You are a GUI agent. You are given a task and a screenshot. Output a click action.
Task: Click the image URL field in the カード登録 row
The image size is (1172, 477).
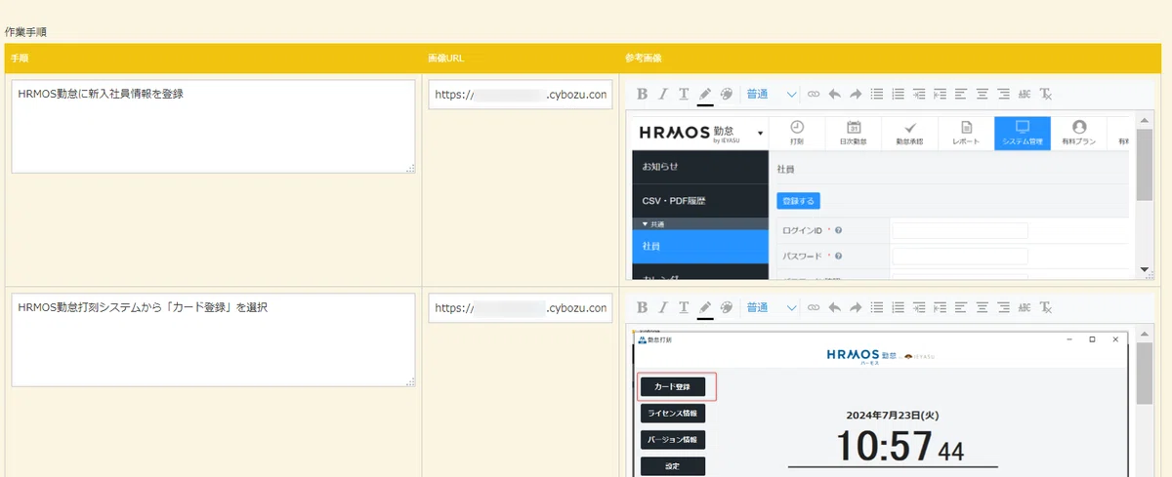coord(521,307)
